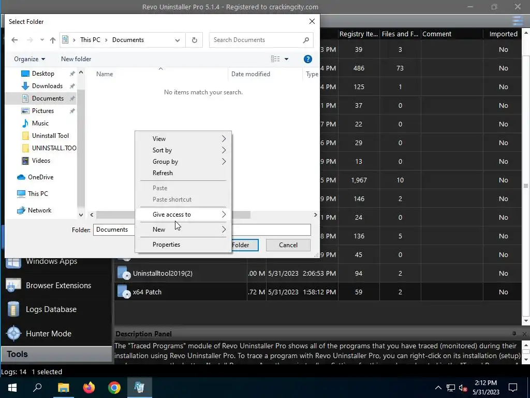Open Browser Extensions in Revo sidebar
This screenshot has width=530, height=398.
(58, 286)
